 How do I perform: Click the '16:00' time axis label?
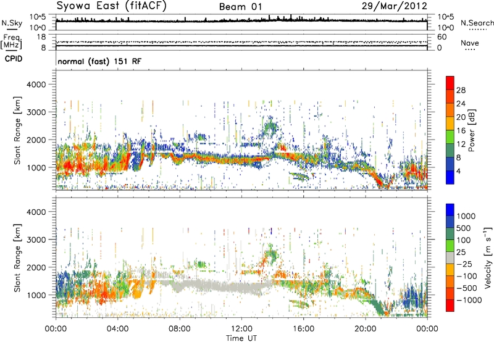click(303, 329)
